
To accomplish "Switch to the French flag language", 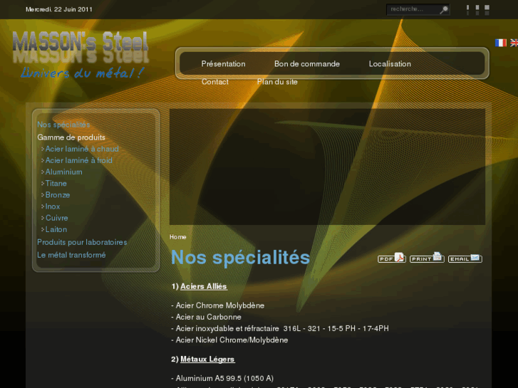I will tap(500, 43).
